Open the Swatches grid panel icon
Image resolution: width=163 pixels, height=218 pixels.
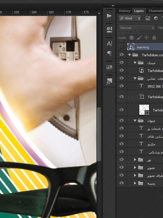coord(109,67)
